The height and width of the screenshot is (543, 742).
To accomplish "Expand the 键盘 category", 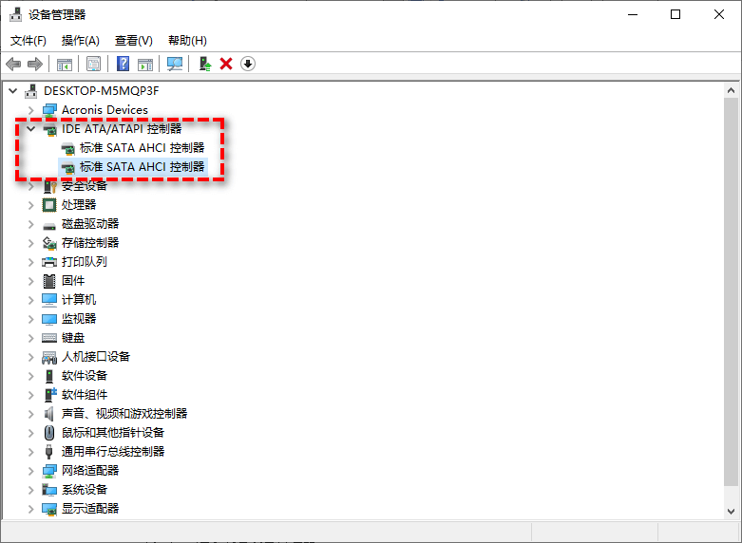I will 30,338.
